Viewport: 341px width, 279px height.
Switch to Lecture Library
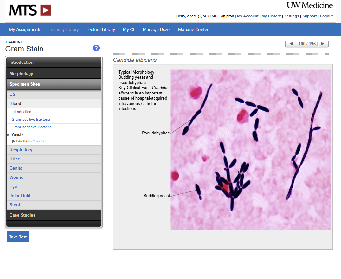[x=101, y=29]
